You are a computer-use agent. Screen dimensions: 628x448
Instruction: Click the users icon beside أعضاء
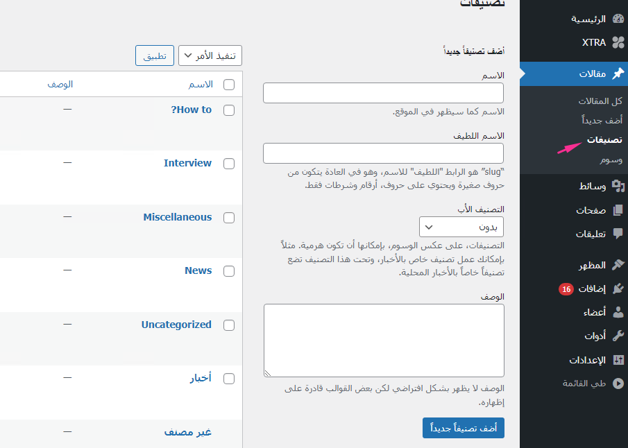(618, 312)
